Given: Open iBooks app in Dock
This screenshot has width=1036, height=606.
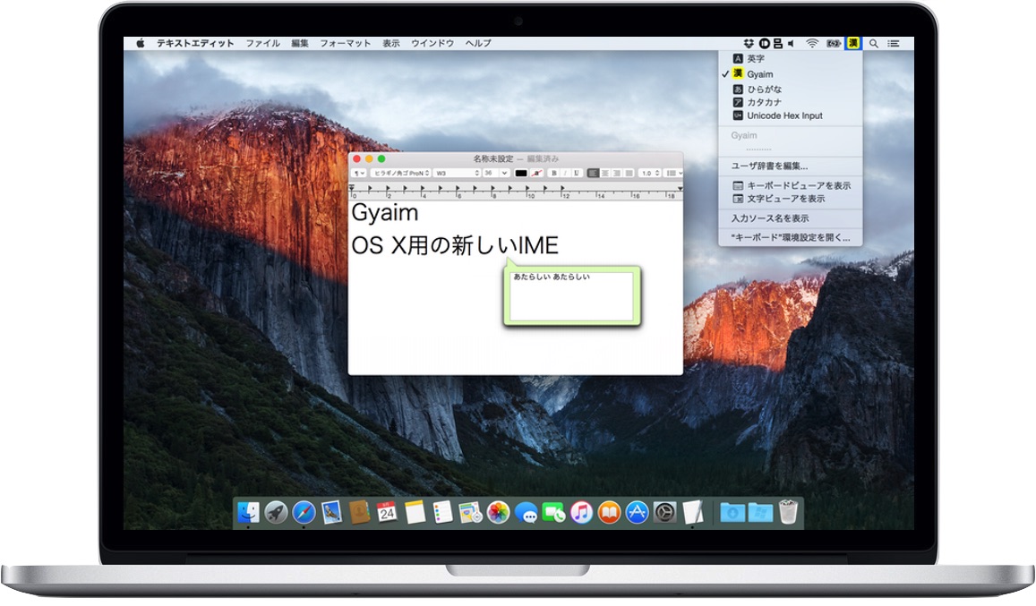Looking at the screenshot, I should click(609, 512).
